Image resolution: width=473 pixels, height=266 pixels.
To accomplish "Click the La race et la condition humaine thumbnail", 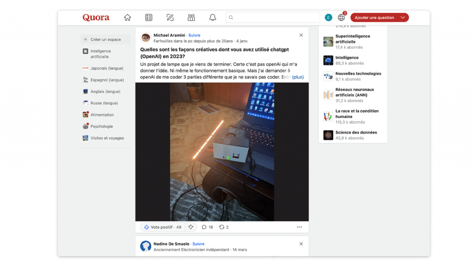I will [x=328, y=116].
